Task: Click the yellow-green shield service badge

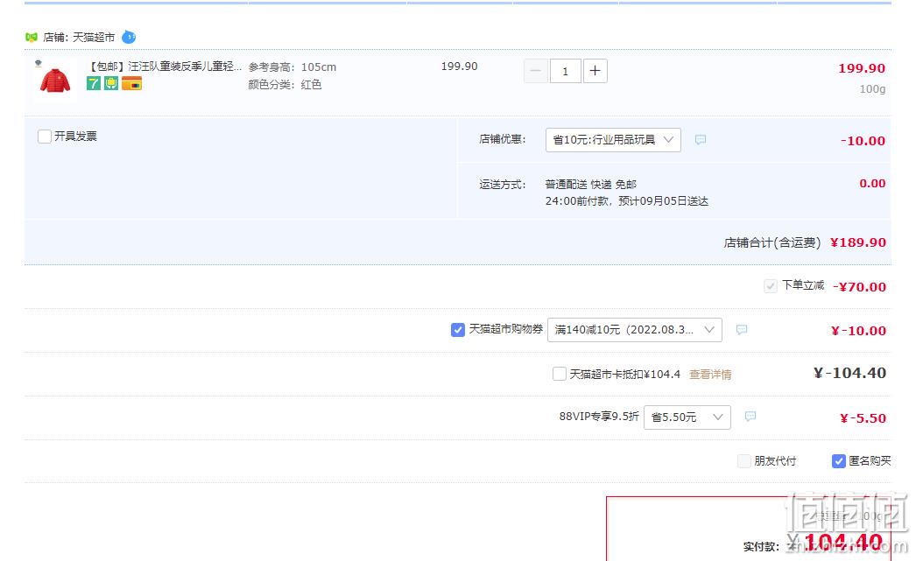Action: tap(111, 83)
